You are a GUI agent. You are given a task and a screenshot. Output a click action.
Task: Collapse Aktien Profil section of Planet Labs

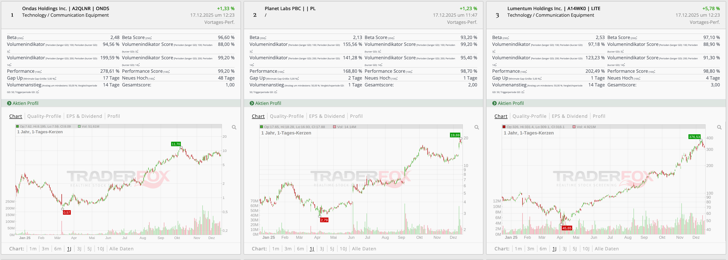pyautogui.click(x=268, y=103)
